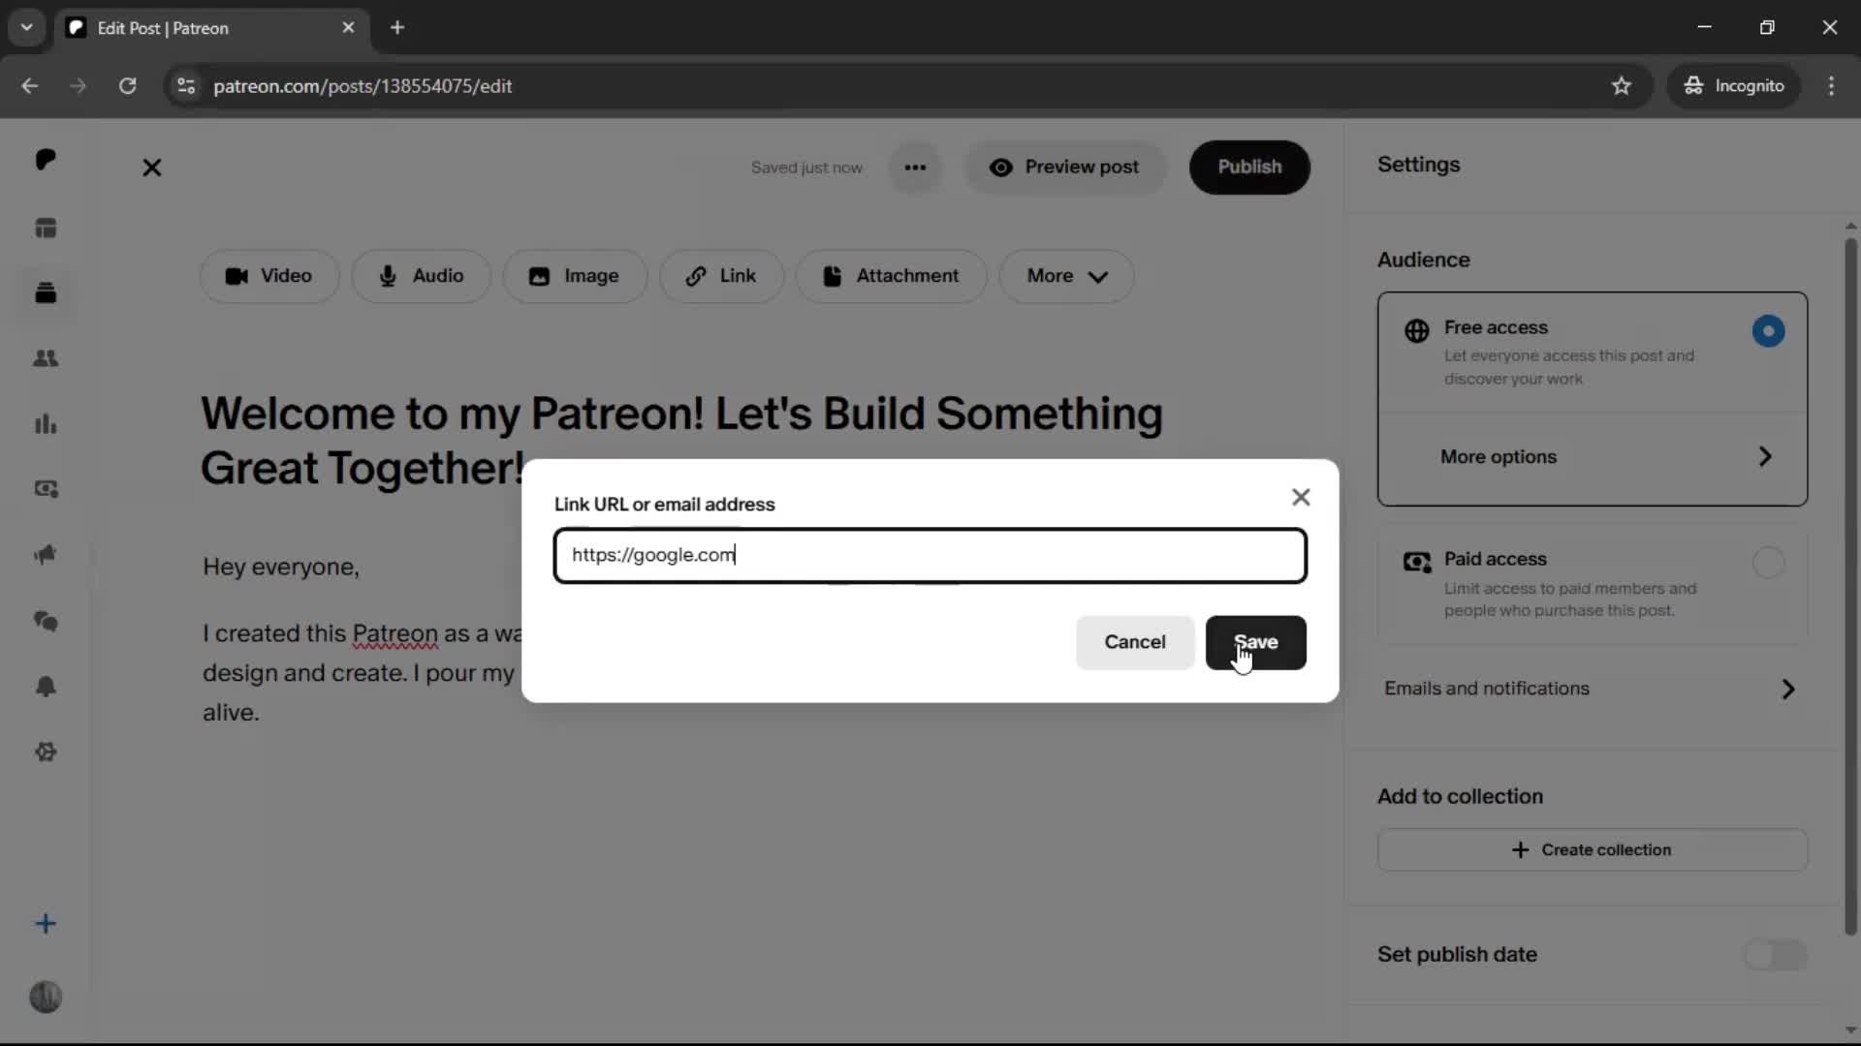
Task: Open the insights bar chart icon
Action: 46,424
